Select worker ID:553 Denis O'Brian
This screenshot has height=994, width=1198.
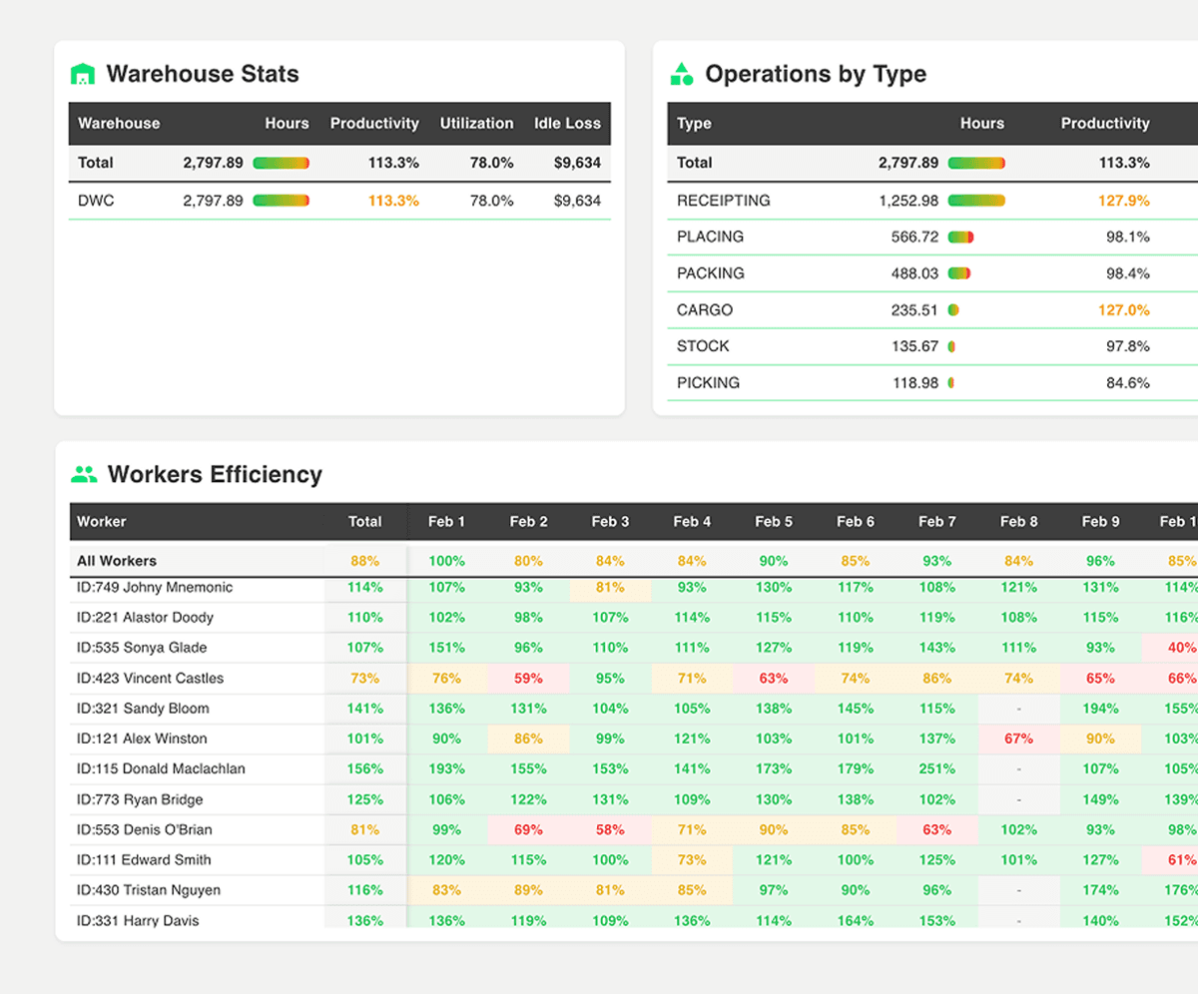pyautogui.click(x=144, y=830)
